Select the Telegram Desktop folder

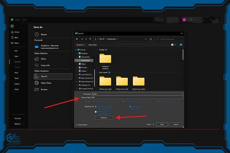105,62
